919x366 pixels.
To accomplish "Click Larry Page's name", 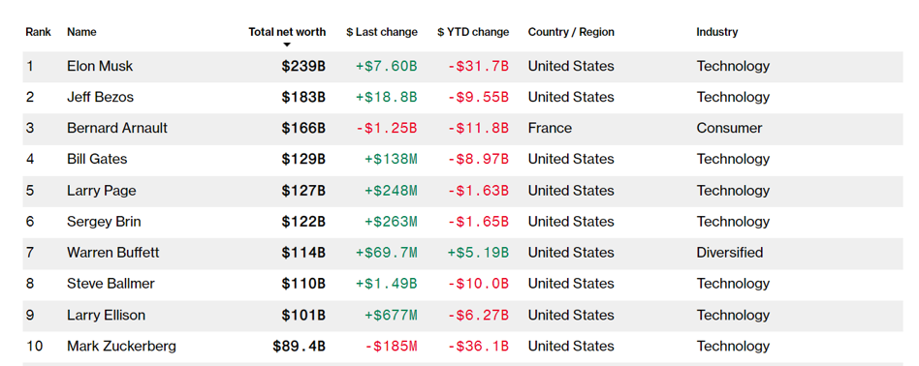I will pyautogui.click(x=102, y=191).
